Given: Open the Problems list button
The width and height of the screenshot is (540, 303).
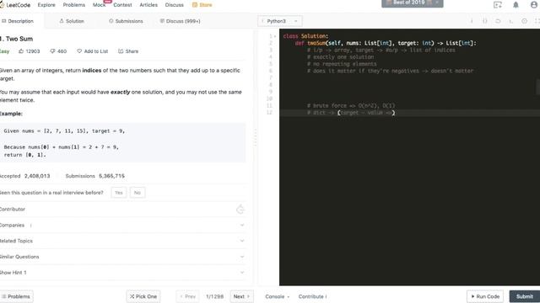Looking at the screenshot, I should tap(16, 296).
